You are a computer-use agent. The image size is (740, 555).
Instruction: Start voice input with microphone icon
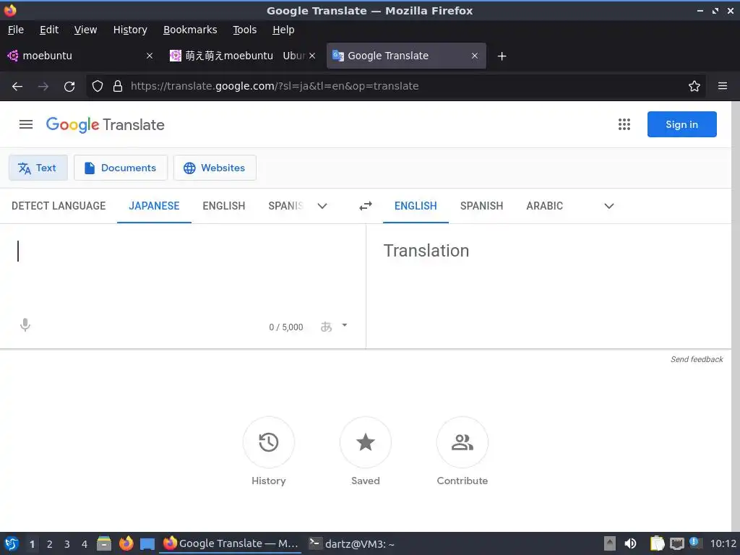click(x=25, y=324)
